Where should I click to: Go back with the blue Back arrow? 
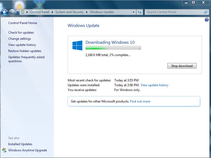(x=5, y=12)
